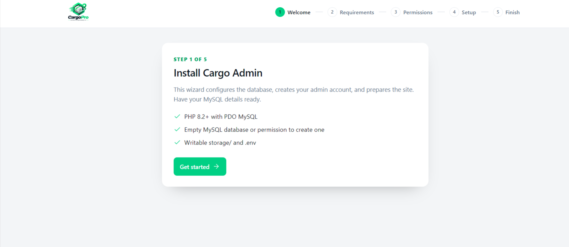Click the step 2 circle
569x247 pixels.
(x=332, y=12)
